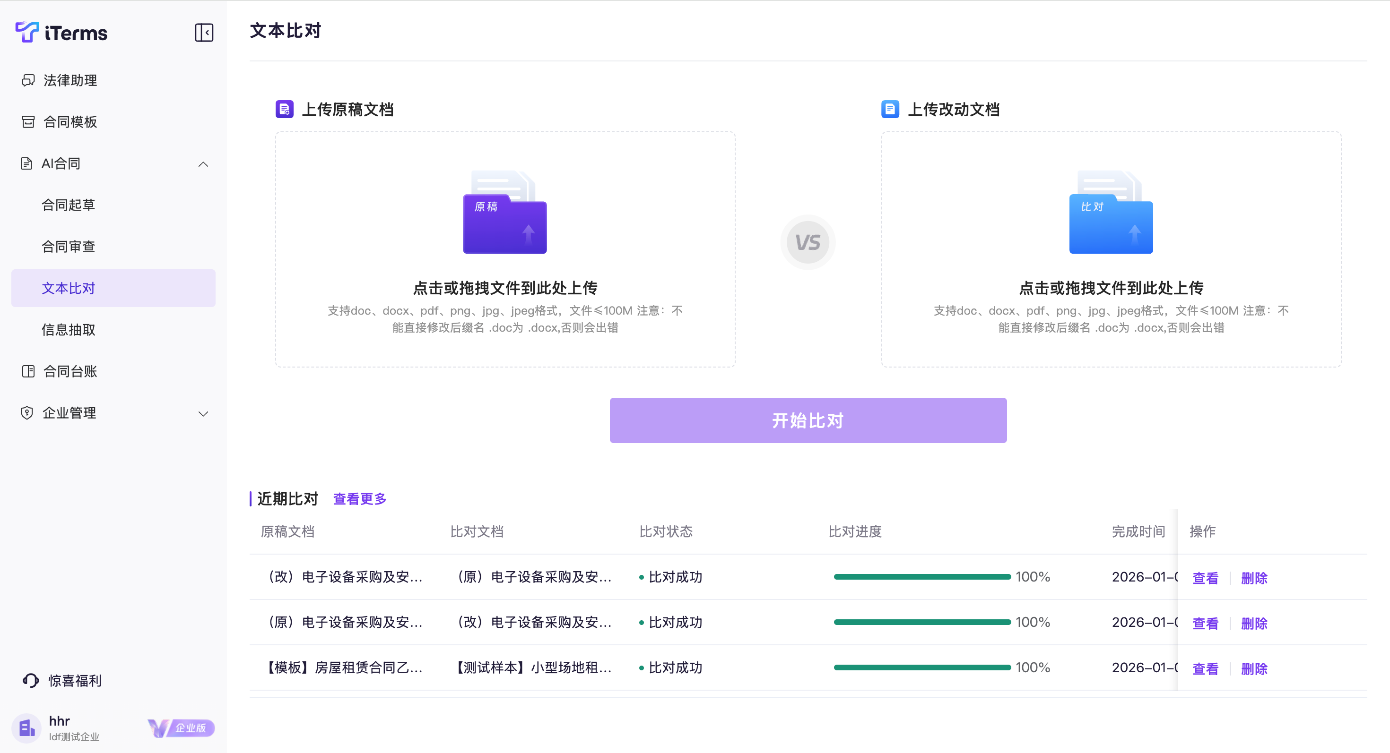Collapse the AI合同 menu chevron
The height and width of the screenshot is (753, 1390).
(203, 164)
